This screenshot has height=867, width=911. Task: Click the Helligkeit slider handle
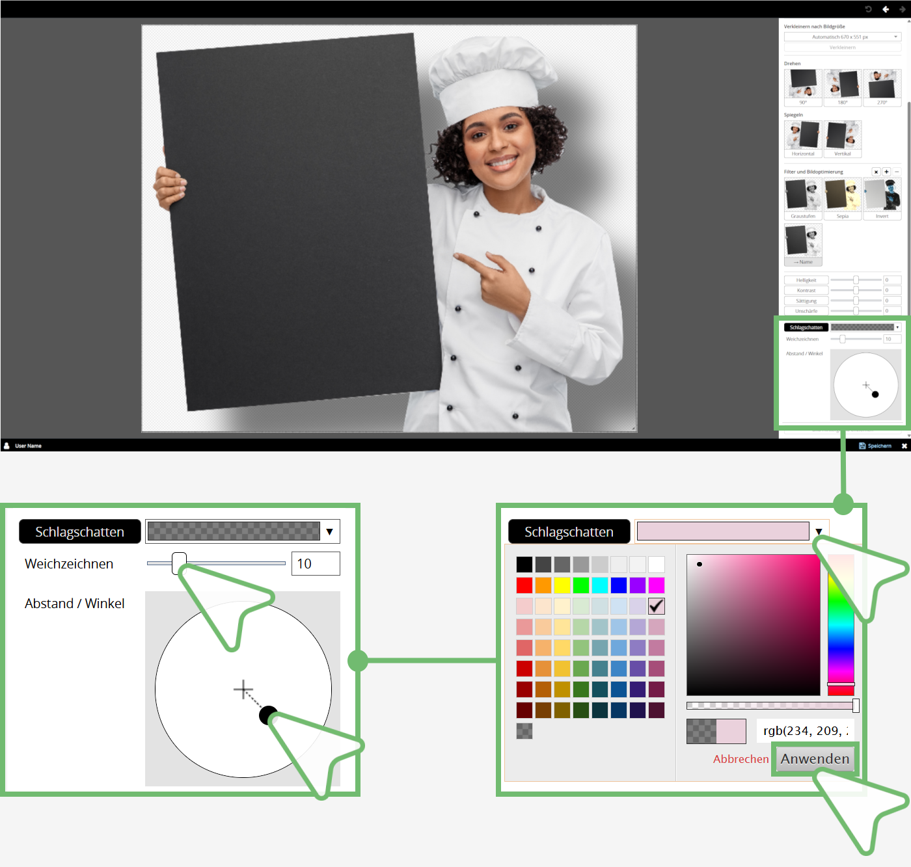coord(856,280)
